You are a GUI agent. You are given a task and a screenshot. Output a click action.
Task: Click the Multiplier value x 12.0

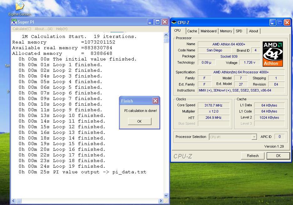coord(213,111)
